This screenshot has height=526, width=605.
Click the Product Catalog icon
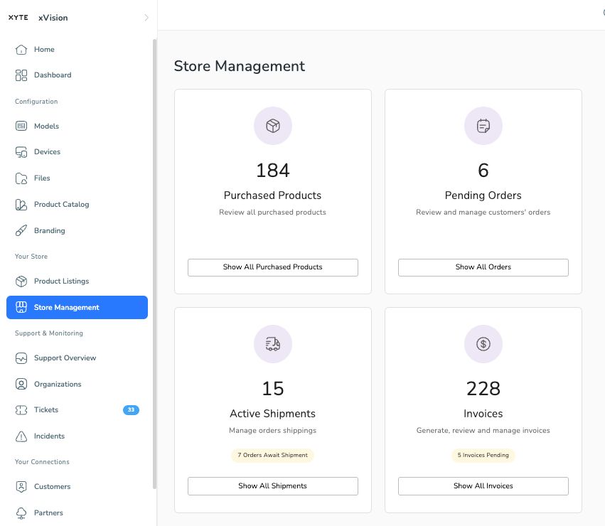point(21,205)
